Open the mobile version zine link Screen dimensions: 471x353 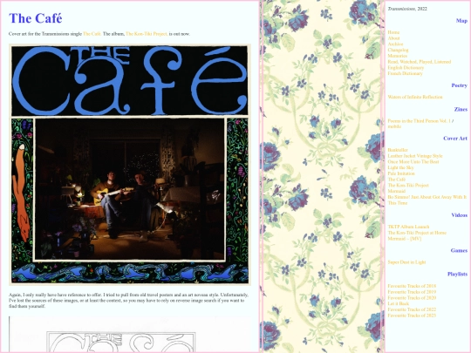(x=394, y=126)
